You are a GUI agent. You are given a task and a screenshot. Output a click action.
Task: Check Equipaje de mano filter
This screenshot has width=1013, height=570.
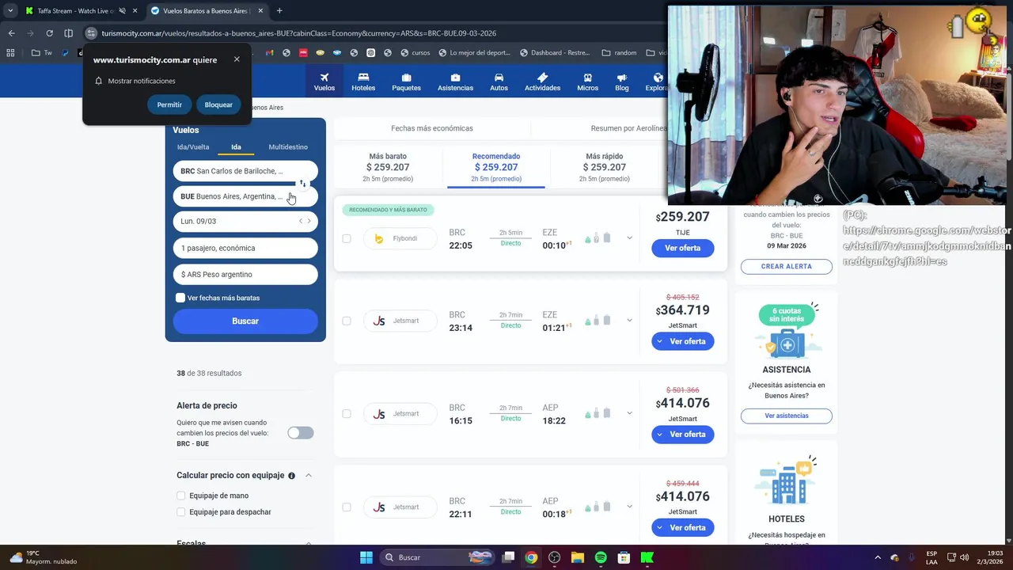tap(181, 496)
